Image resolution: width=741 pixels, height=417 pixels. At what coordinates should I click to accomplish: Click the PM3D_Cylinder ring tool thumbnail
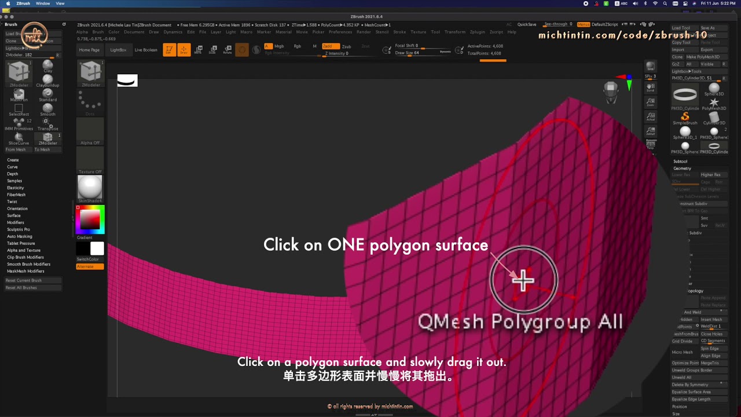point(685,96)
